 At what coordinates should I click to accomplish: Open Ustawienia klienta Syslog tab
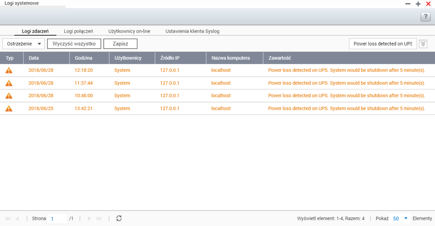[x=192, y=31]
